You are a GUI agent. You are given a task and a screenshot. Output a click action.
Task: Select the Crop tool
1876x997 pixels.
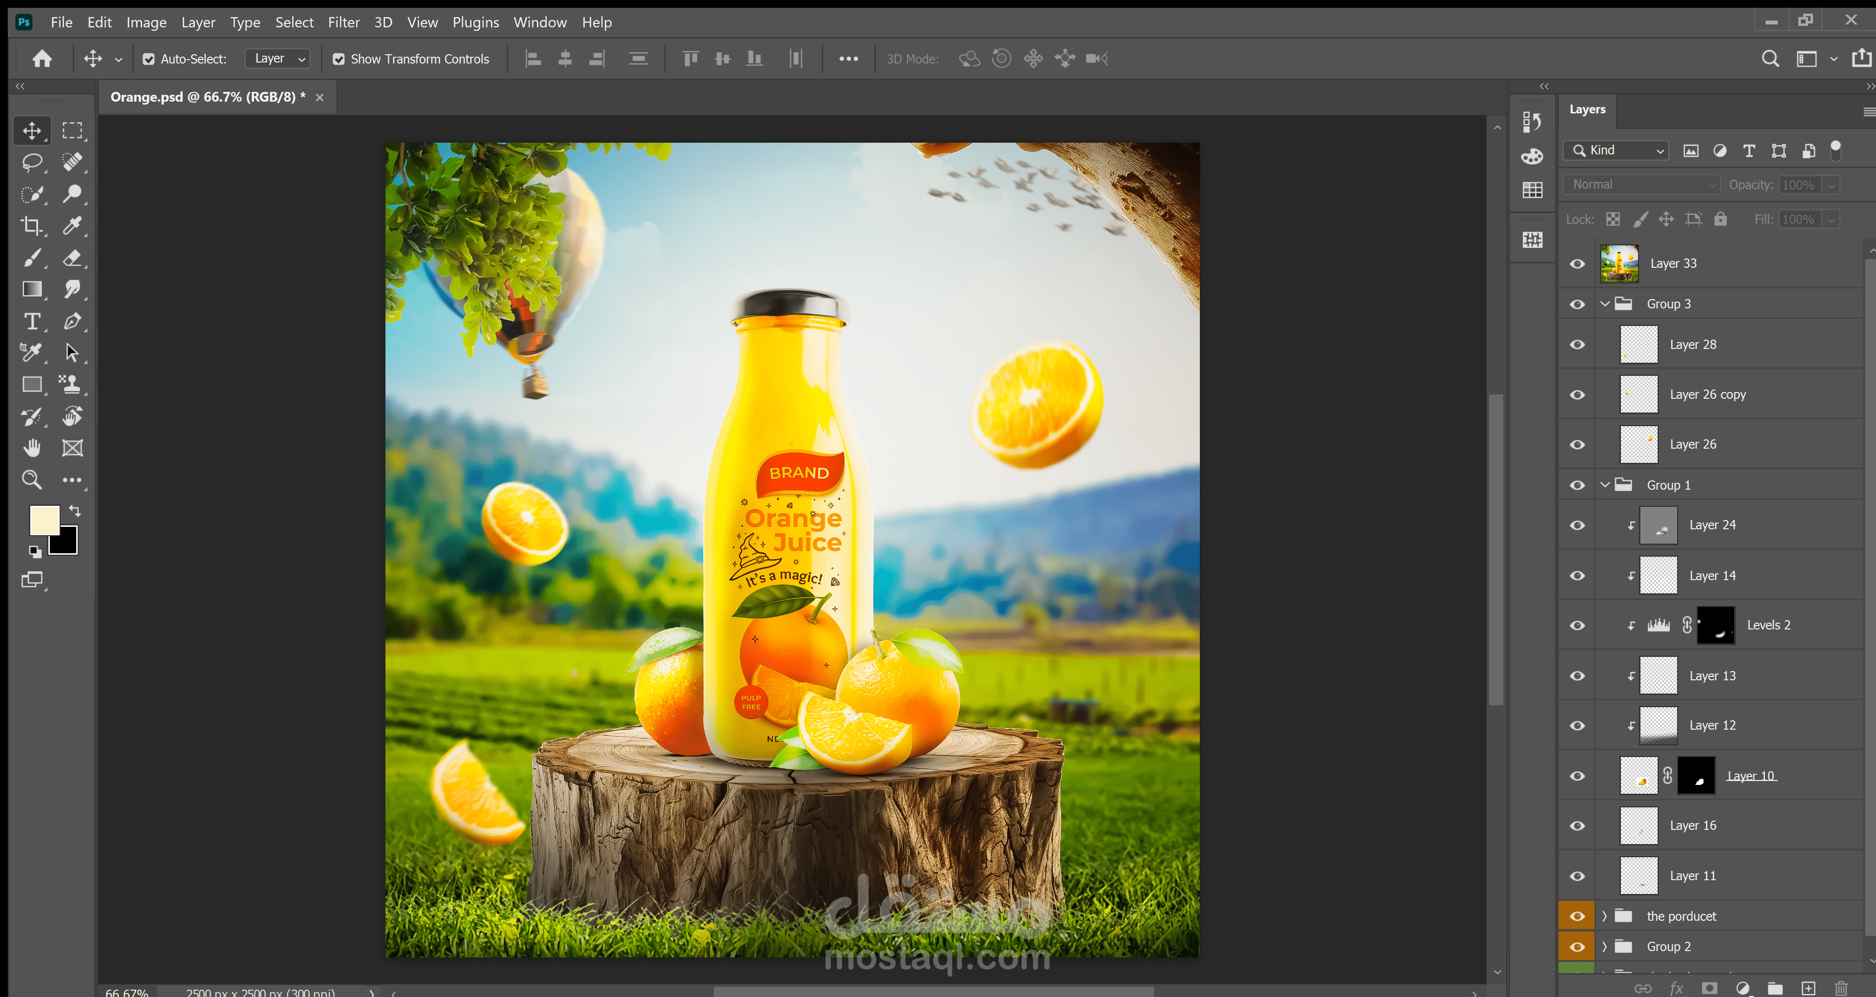click(x=31, y=226)
